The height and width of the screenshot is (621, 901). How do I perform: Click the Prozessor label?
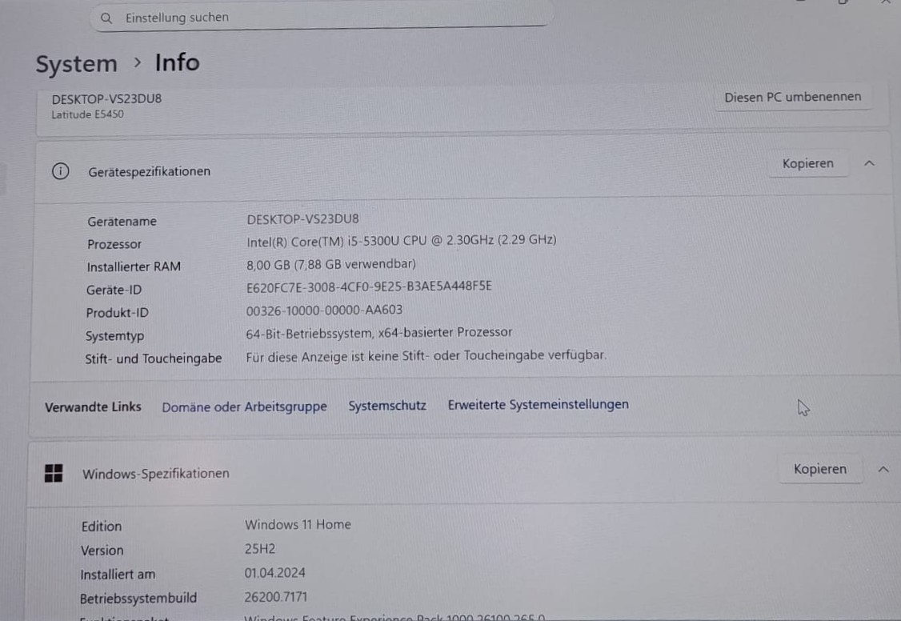(x=114, y=244)
